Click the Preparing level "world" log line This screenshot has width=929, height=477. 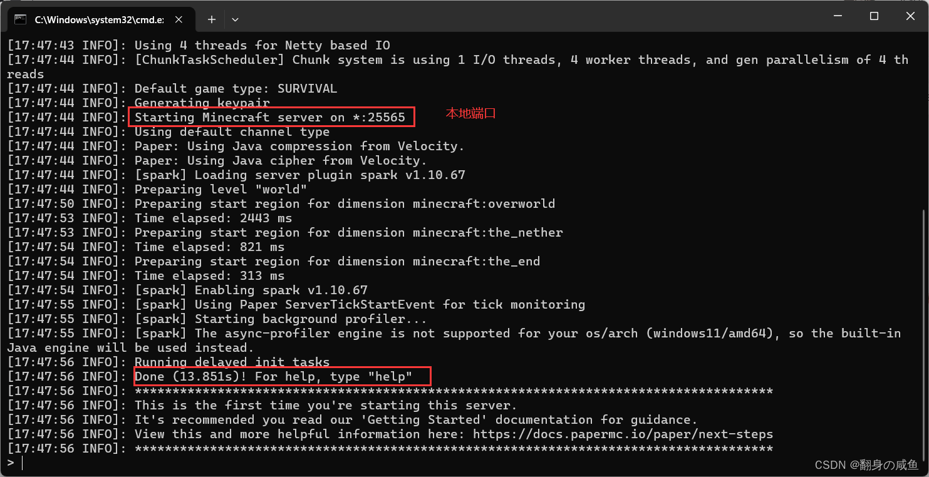[221, 190]
